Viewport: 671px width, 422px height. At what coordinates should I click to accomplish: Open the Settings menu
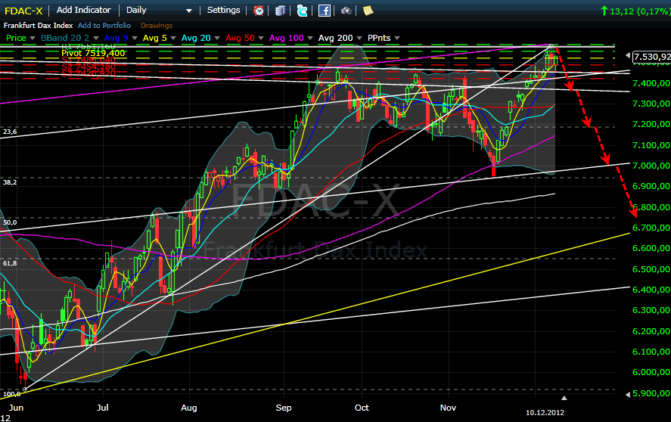[x=223, y=10]
